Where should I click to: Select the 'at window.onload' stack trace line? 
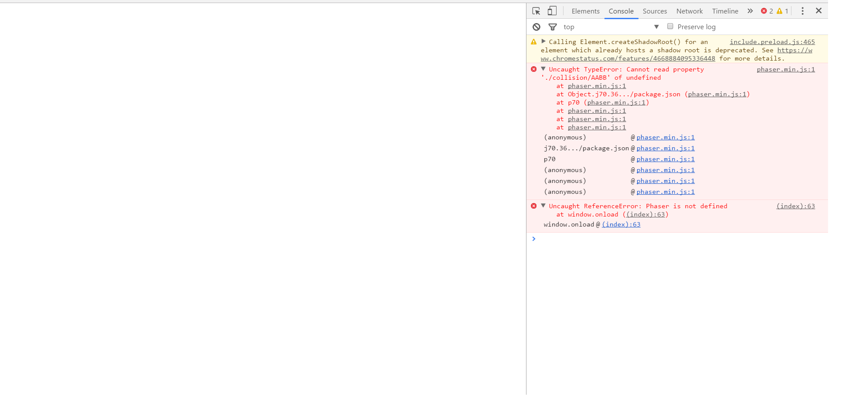pos(612,214)
